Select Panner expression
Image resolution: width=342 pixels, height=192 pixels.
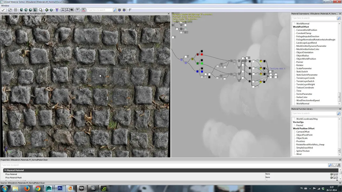tap(300, 62)
